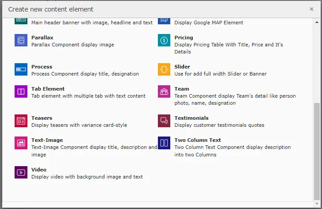
Task: Select the Testimonials speech bubble icon
Action: (164, 121)
